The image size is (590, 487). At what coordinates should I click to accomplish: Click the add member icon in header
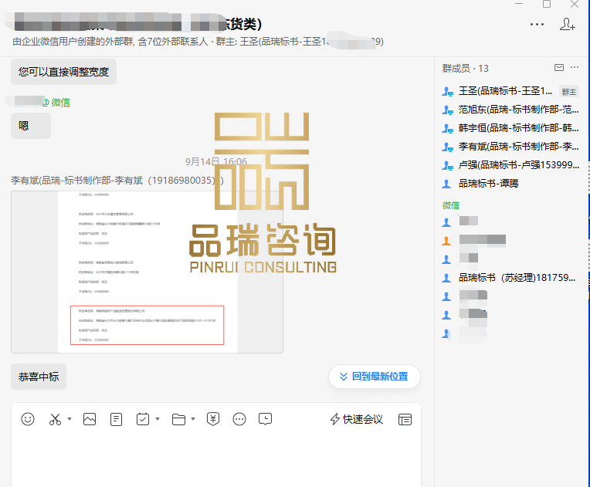(x=567, y=25)
